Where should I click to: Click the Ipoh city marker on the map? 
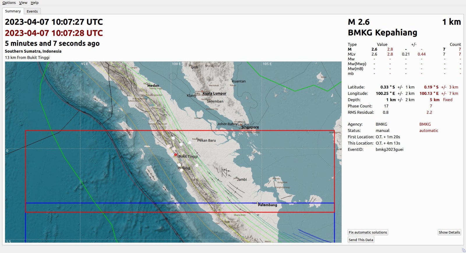(190, 65)
